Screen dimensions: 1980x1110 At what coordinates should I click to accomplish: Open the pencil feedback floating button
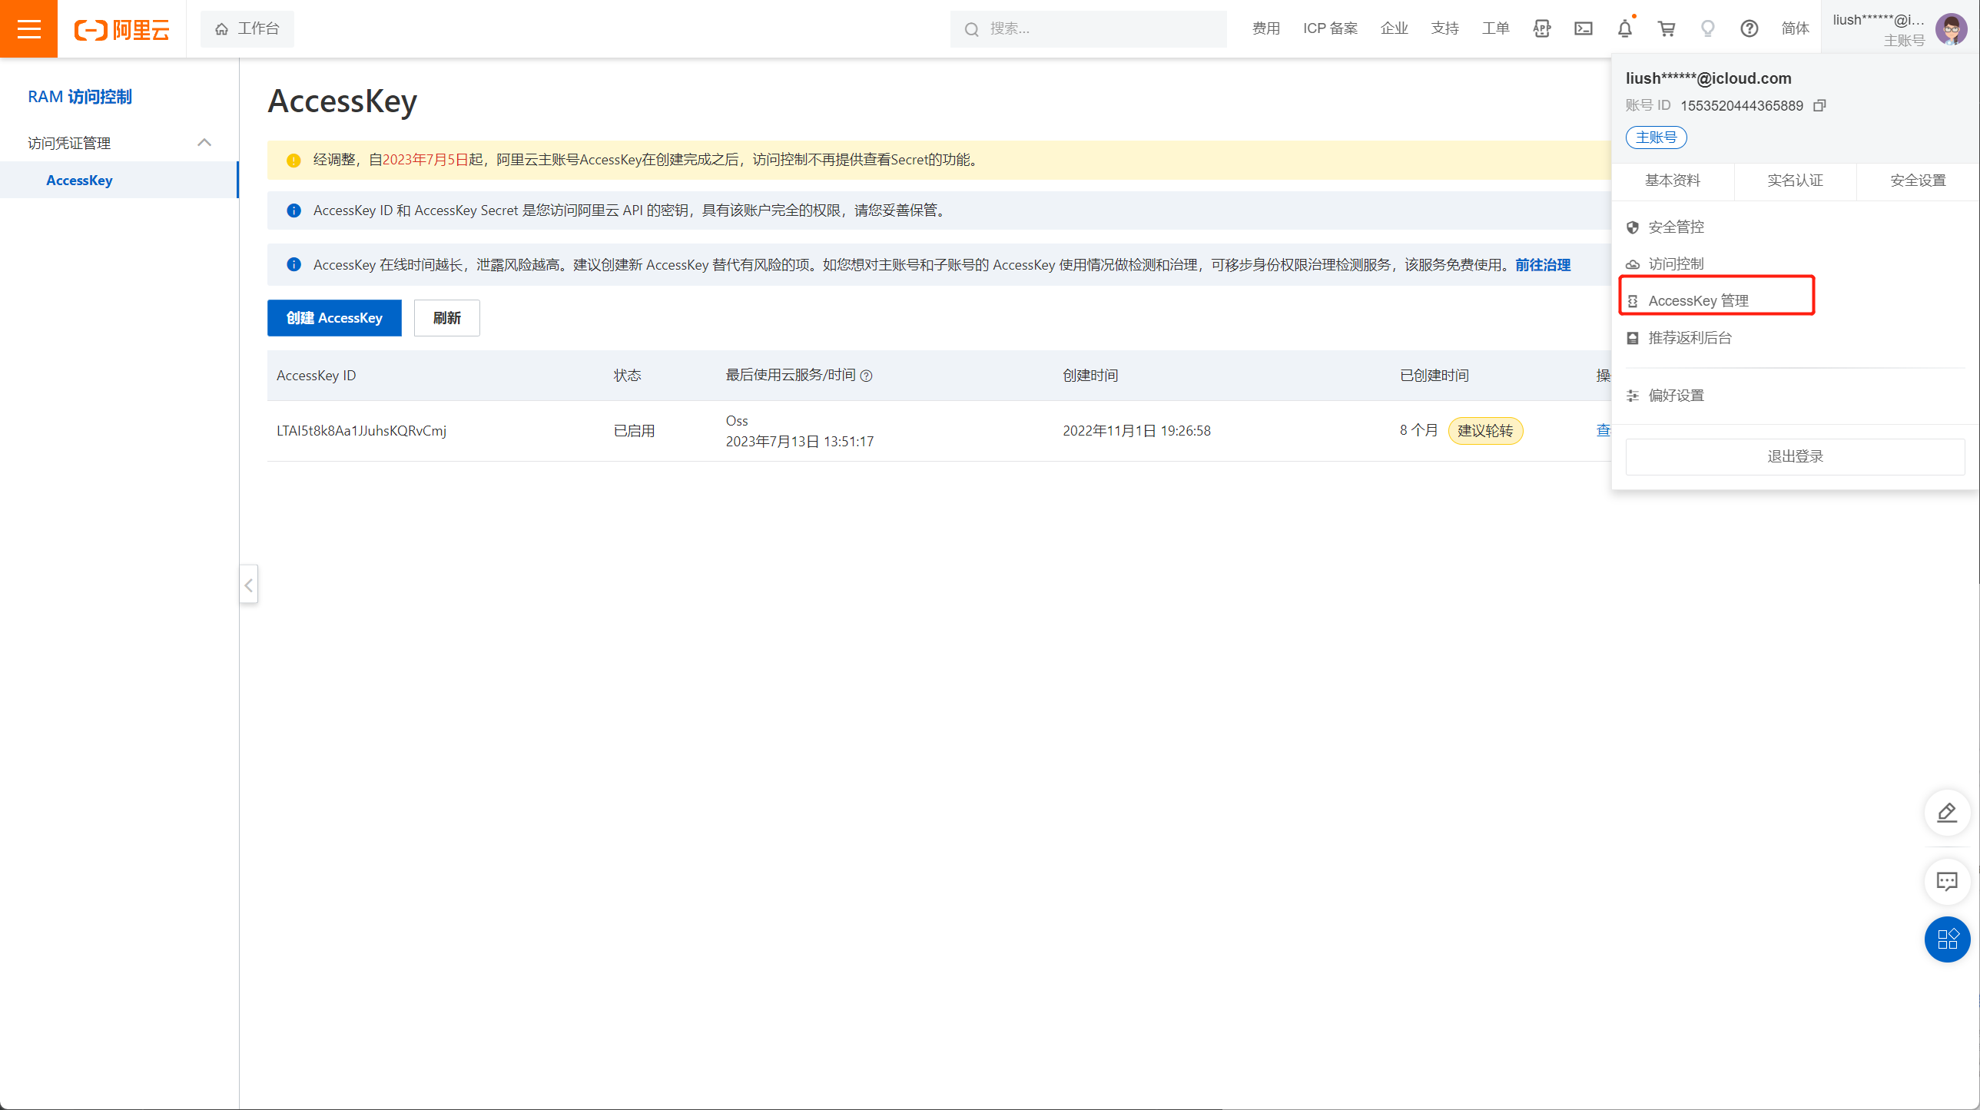[1947, 813]
